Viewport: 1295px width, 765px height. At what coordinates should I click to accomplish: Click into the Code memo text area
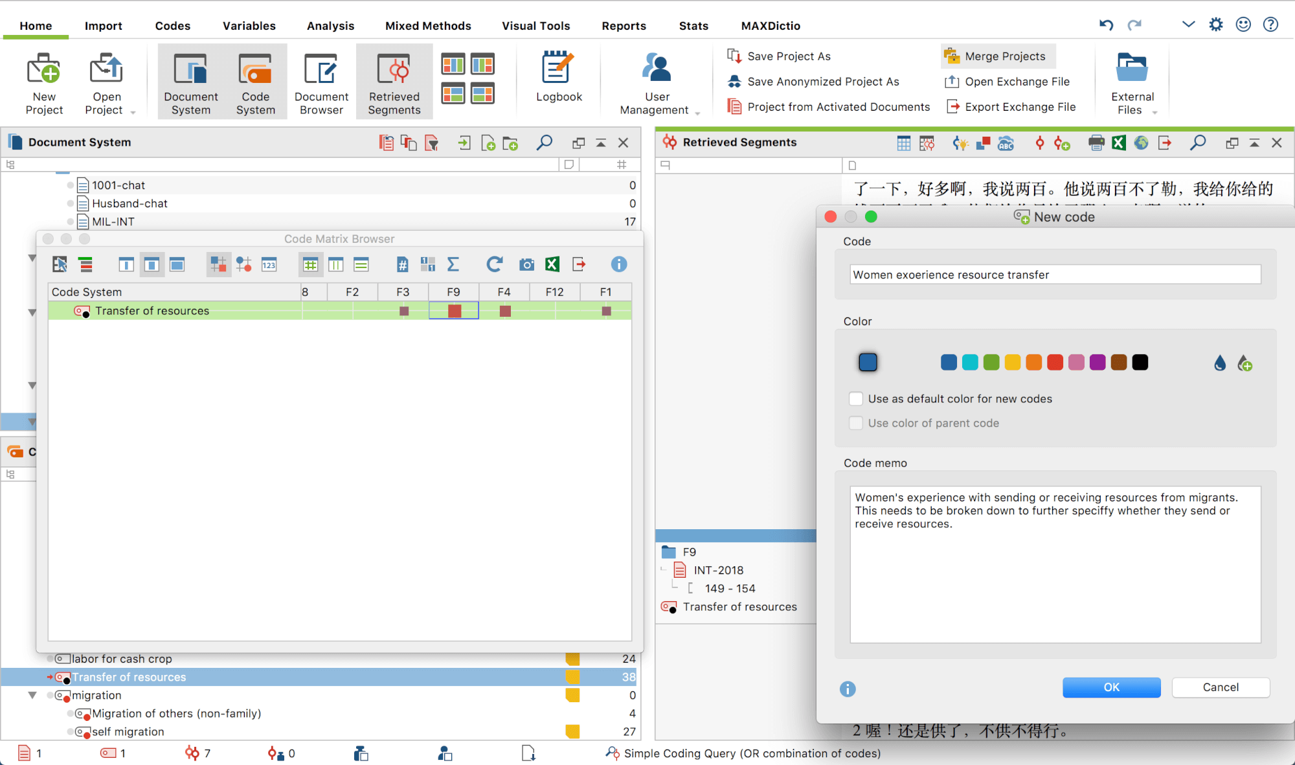pyautogui.click(x=1055, y=564)
